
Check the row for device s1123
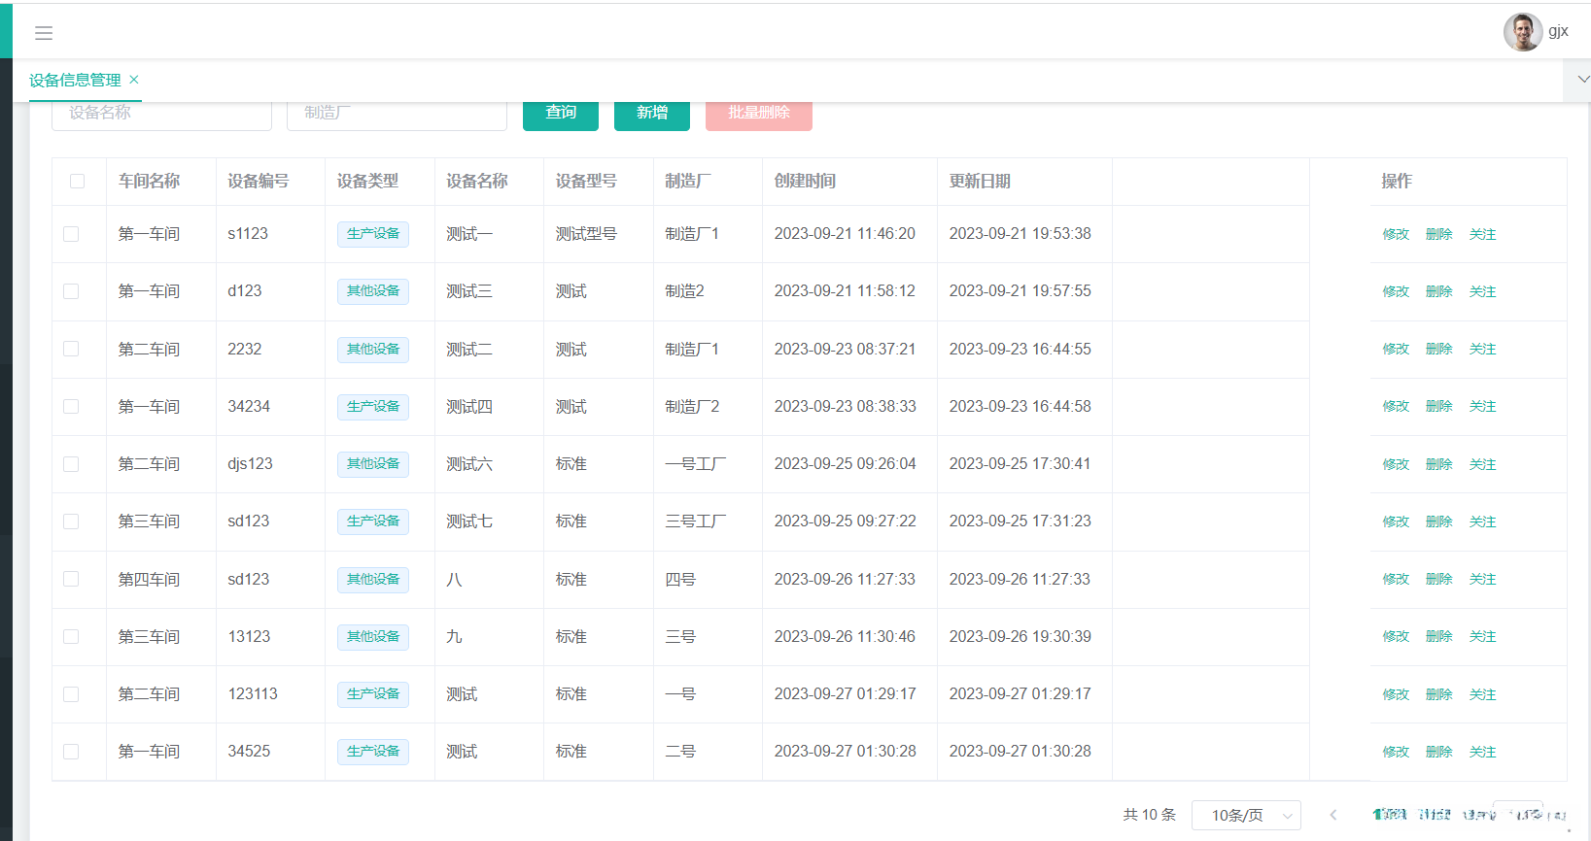coord(71,234)
